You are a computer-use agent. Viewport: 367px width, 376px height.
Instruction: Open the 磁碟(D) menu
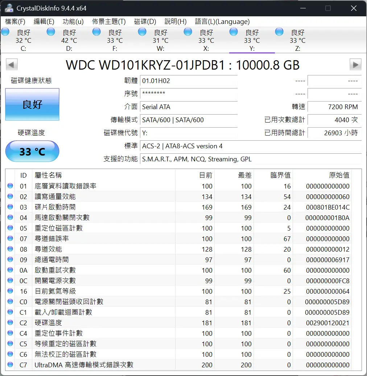[x=145, y=22]
